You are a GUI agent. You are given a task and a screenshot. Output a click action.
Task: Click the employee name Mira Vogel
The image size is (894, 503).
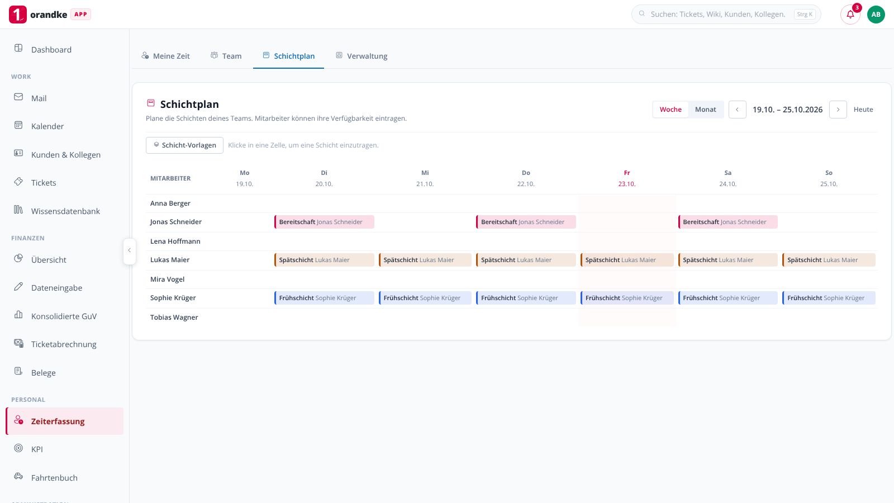pyautogui.click(x=168, y=279)
